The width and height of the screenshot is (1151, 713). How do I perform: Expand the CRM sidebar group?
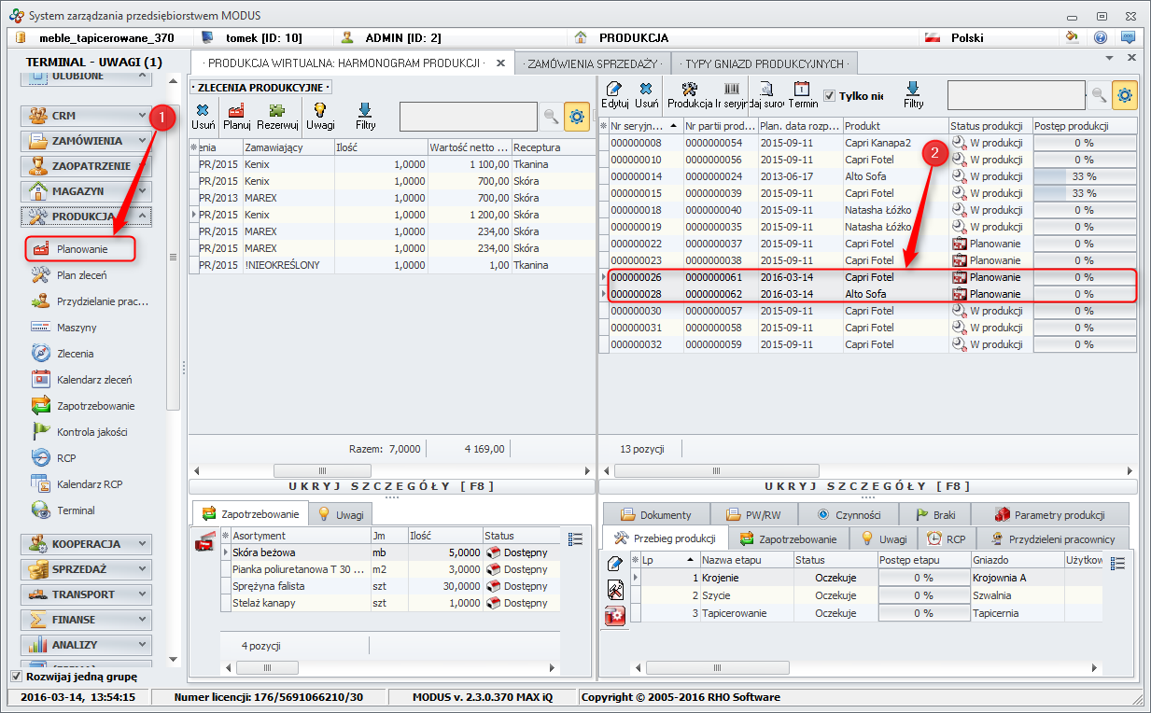pyautogui.click(x=86, y=116)
